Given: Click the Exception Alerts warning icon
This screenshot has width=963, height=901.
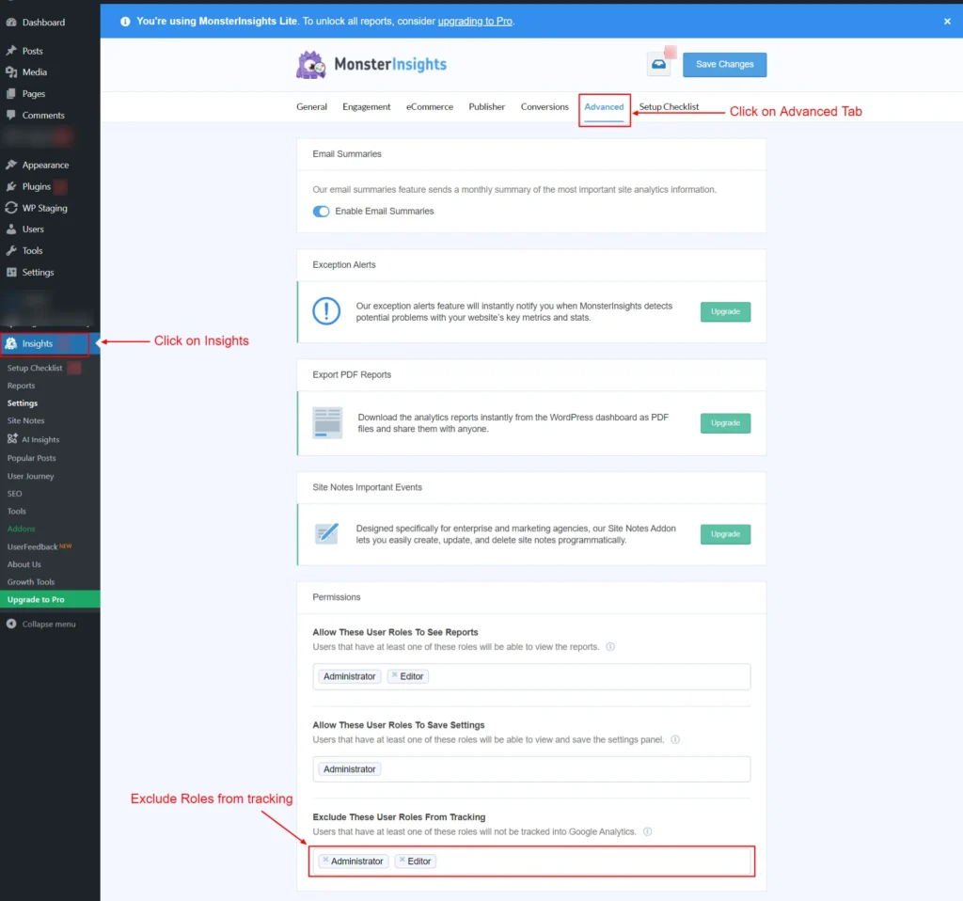Looking at the screenshot, I should point(326,310).
